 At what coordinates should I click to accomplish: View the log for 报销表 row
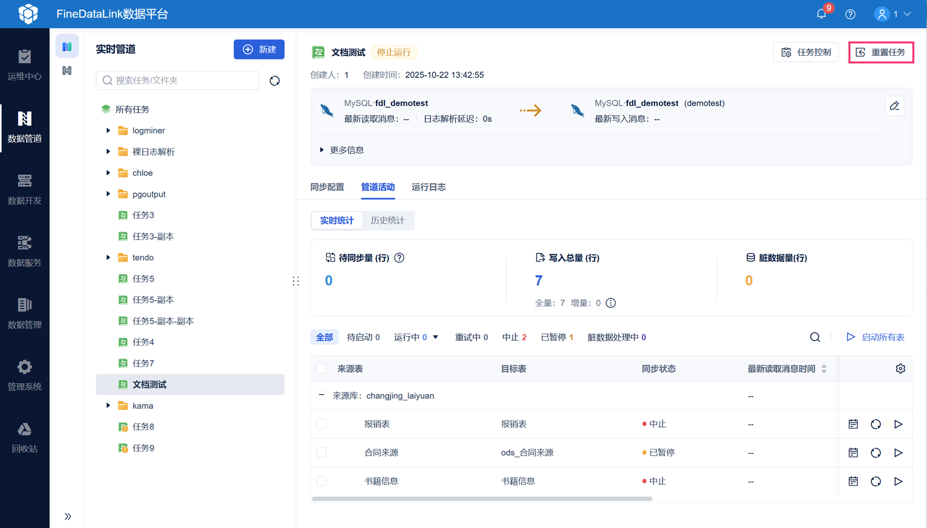(x=853, y=424)
